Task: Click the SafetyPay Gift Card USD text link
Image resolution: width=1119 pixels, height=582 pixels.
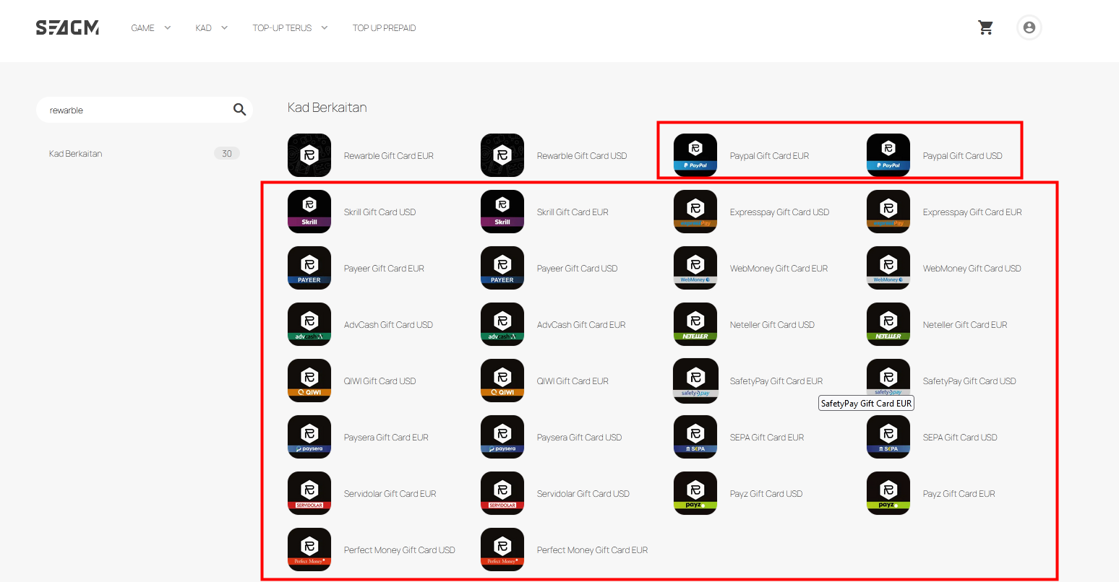Action: coord(969,381)
